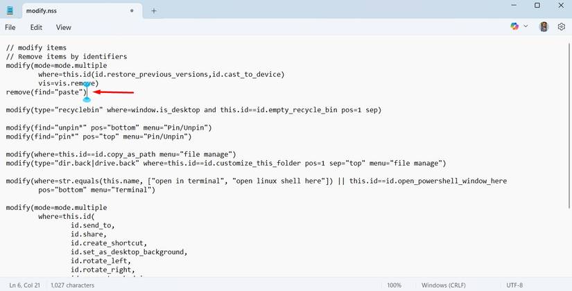
Task: Close the Notepad window
Action: [561, 6]
